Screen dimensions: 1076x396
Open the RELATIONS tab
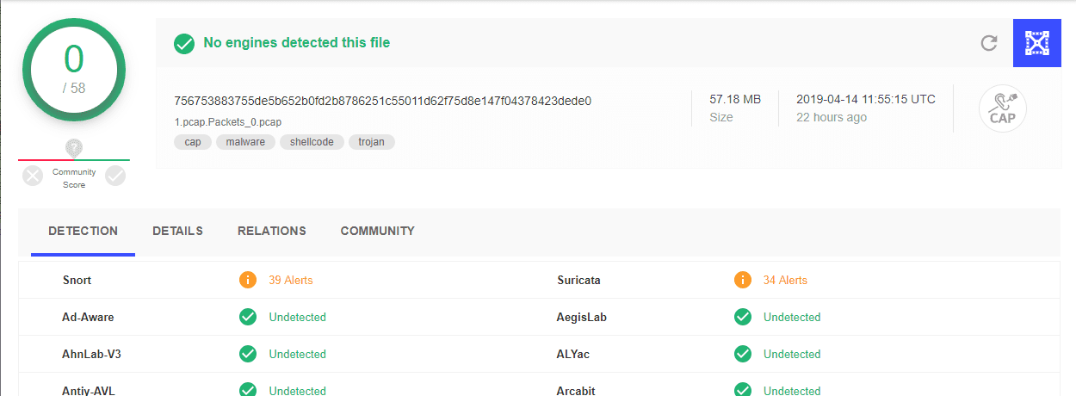tap(271, 231)
